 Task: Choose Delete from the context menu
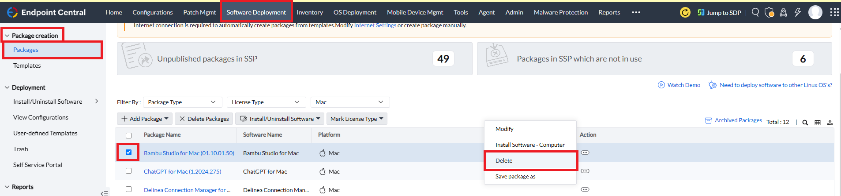pos(504,161)
